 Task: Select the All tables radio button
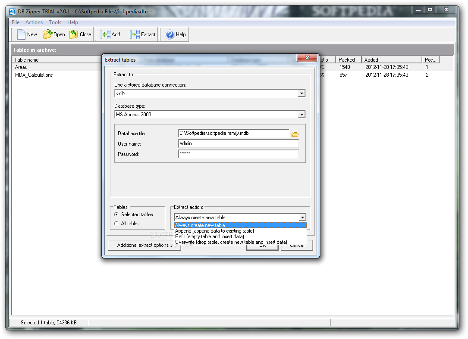[x=116, y=223]
